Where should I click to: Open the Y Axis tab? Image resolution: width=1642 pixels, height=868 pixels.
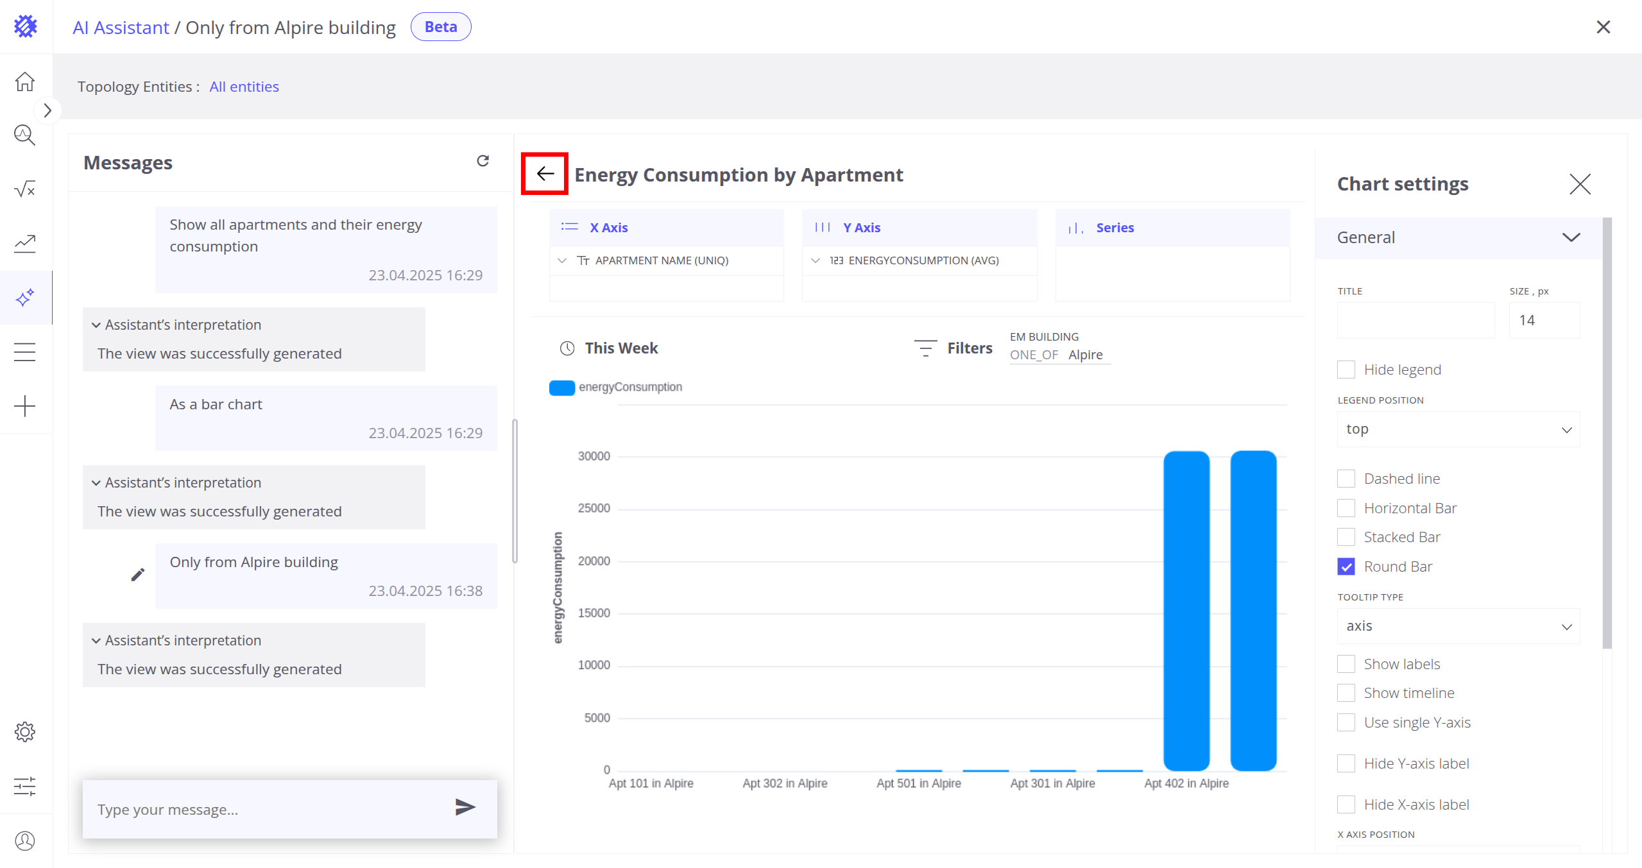pos(861,228)
